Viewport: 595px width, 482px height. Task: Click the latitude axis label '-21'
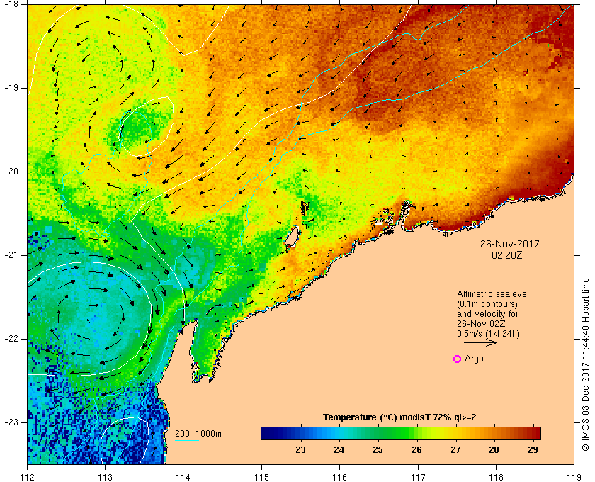pyautogui.click(x=10, y=255)
